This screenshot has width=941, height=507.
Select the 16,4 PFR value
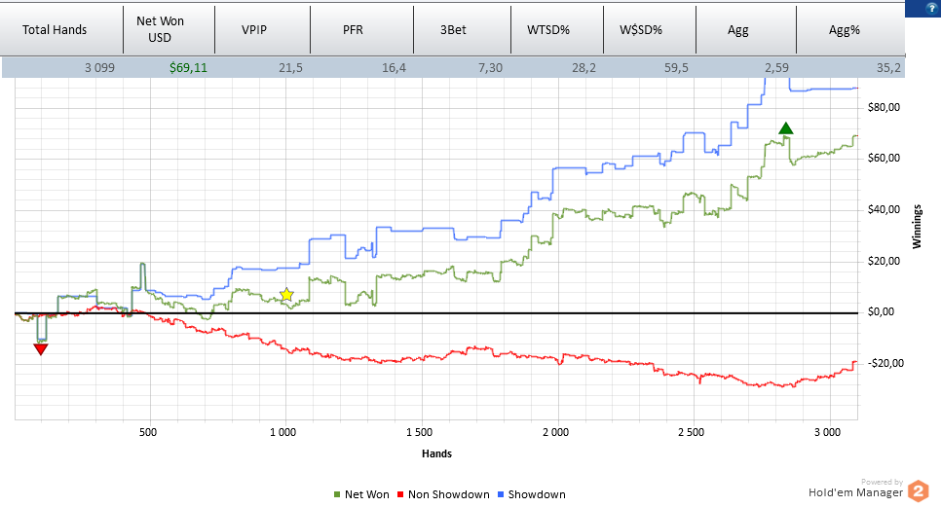394,68
